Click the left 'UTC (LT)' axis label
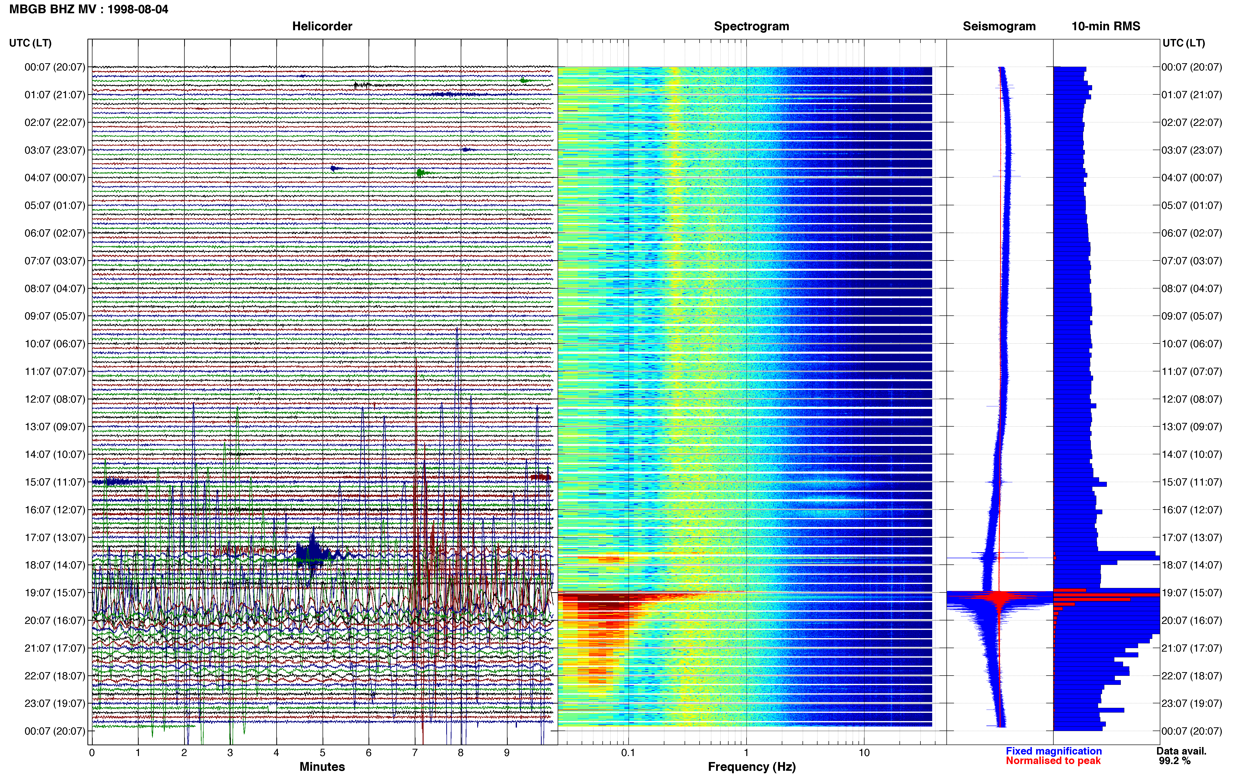The image size is (1254, 784). (30, 43)
